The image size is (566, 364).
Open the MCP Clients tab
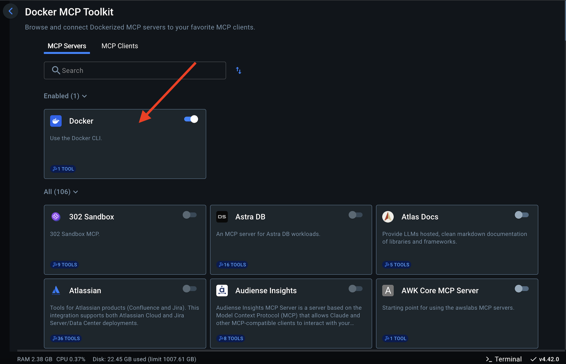coord(120,46)
